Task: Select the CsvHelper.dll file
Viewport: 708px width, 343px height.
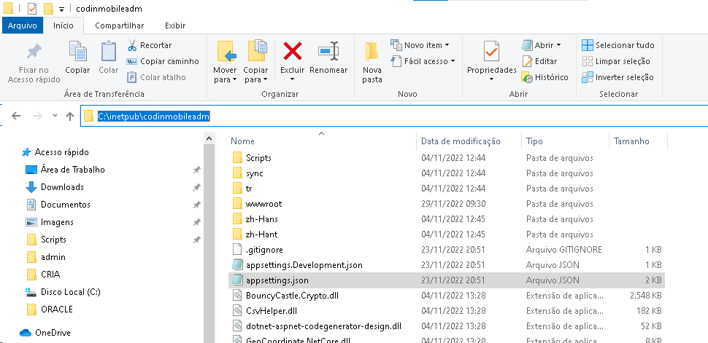Action: (x=272, y=311)
